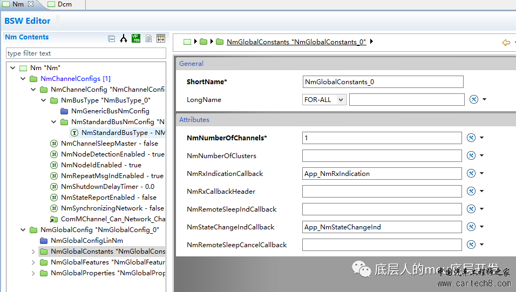The height and width of the screenshot is (292, 516).
Task: Click the table layout icon in Nm Contents toolbar
Action: pos(161,38)
